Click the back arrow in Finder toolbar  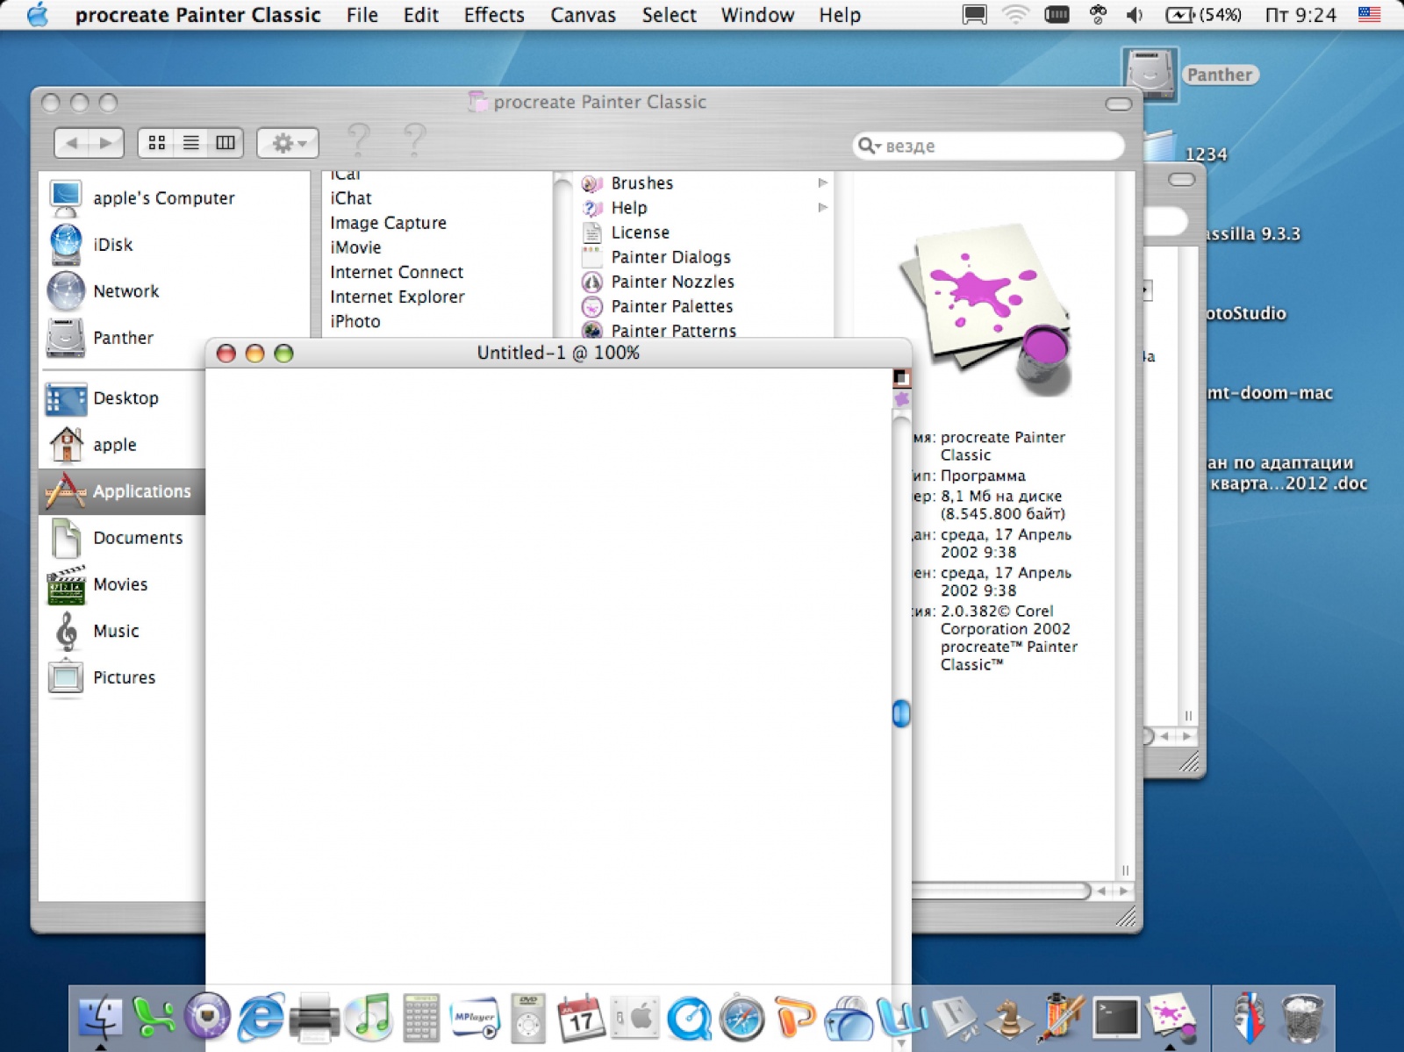pyautogui.click(x=72, y=143)
